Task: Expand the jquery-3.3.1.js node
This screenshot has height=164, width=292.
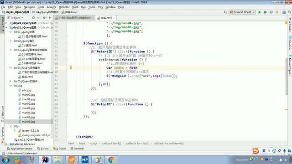Action: [15, 131]
